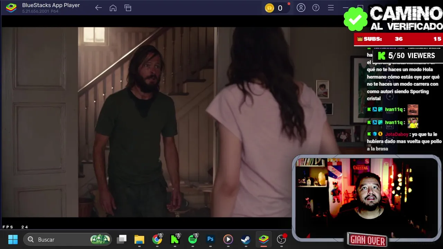Open the BlueStacks account profile
443x249 pixels.
(301, 8)
